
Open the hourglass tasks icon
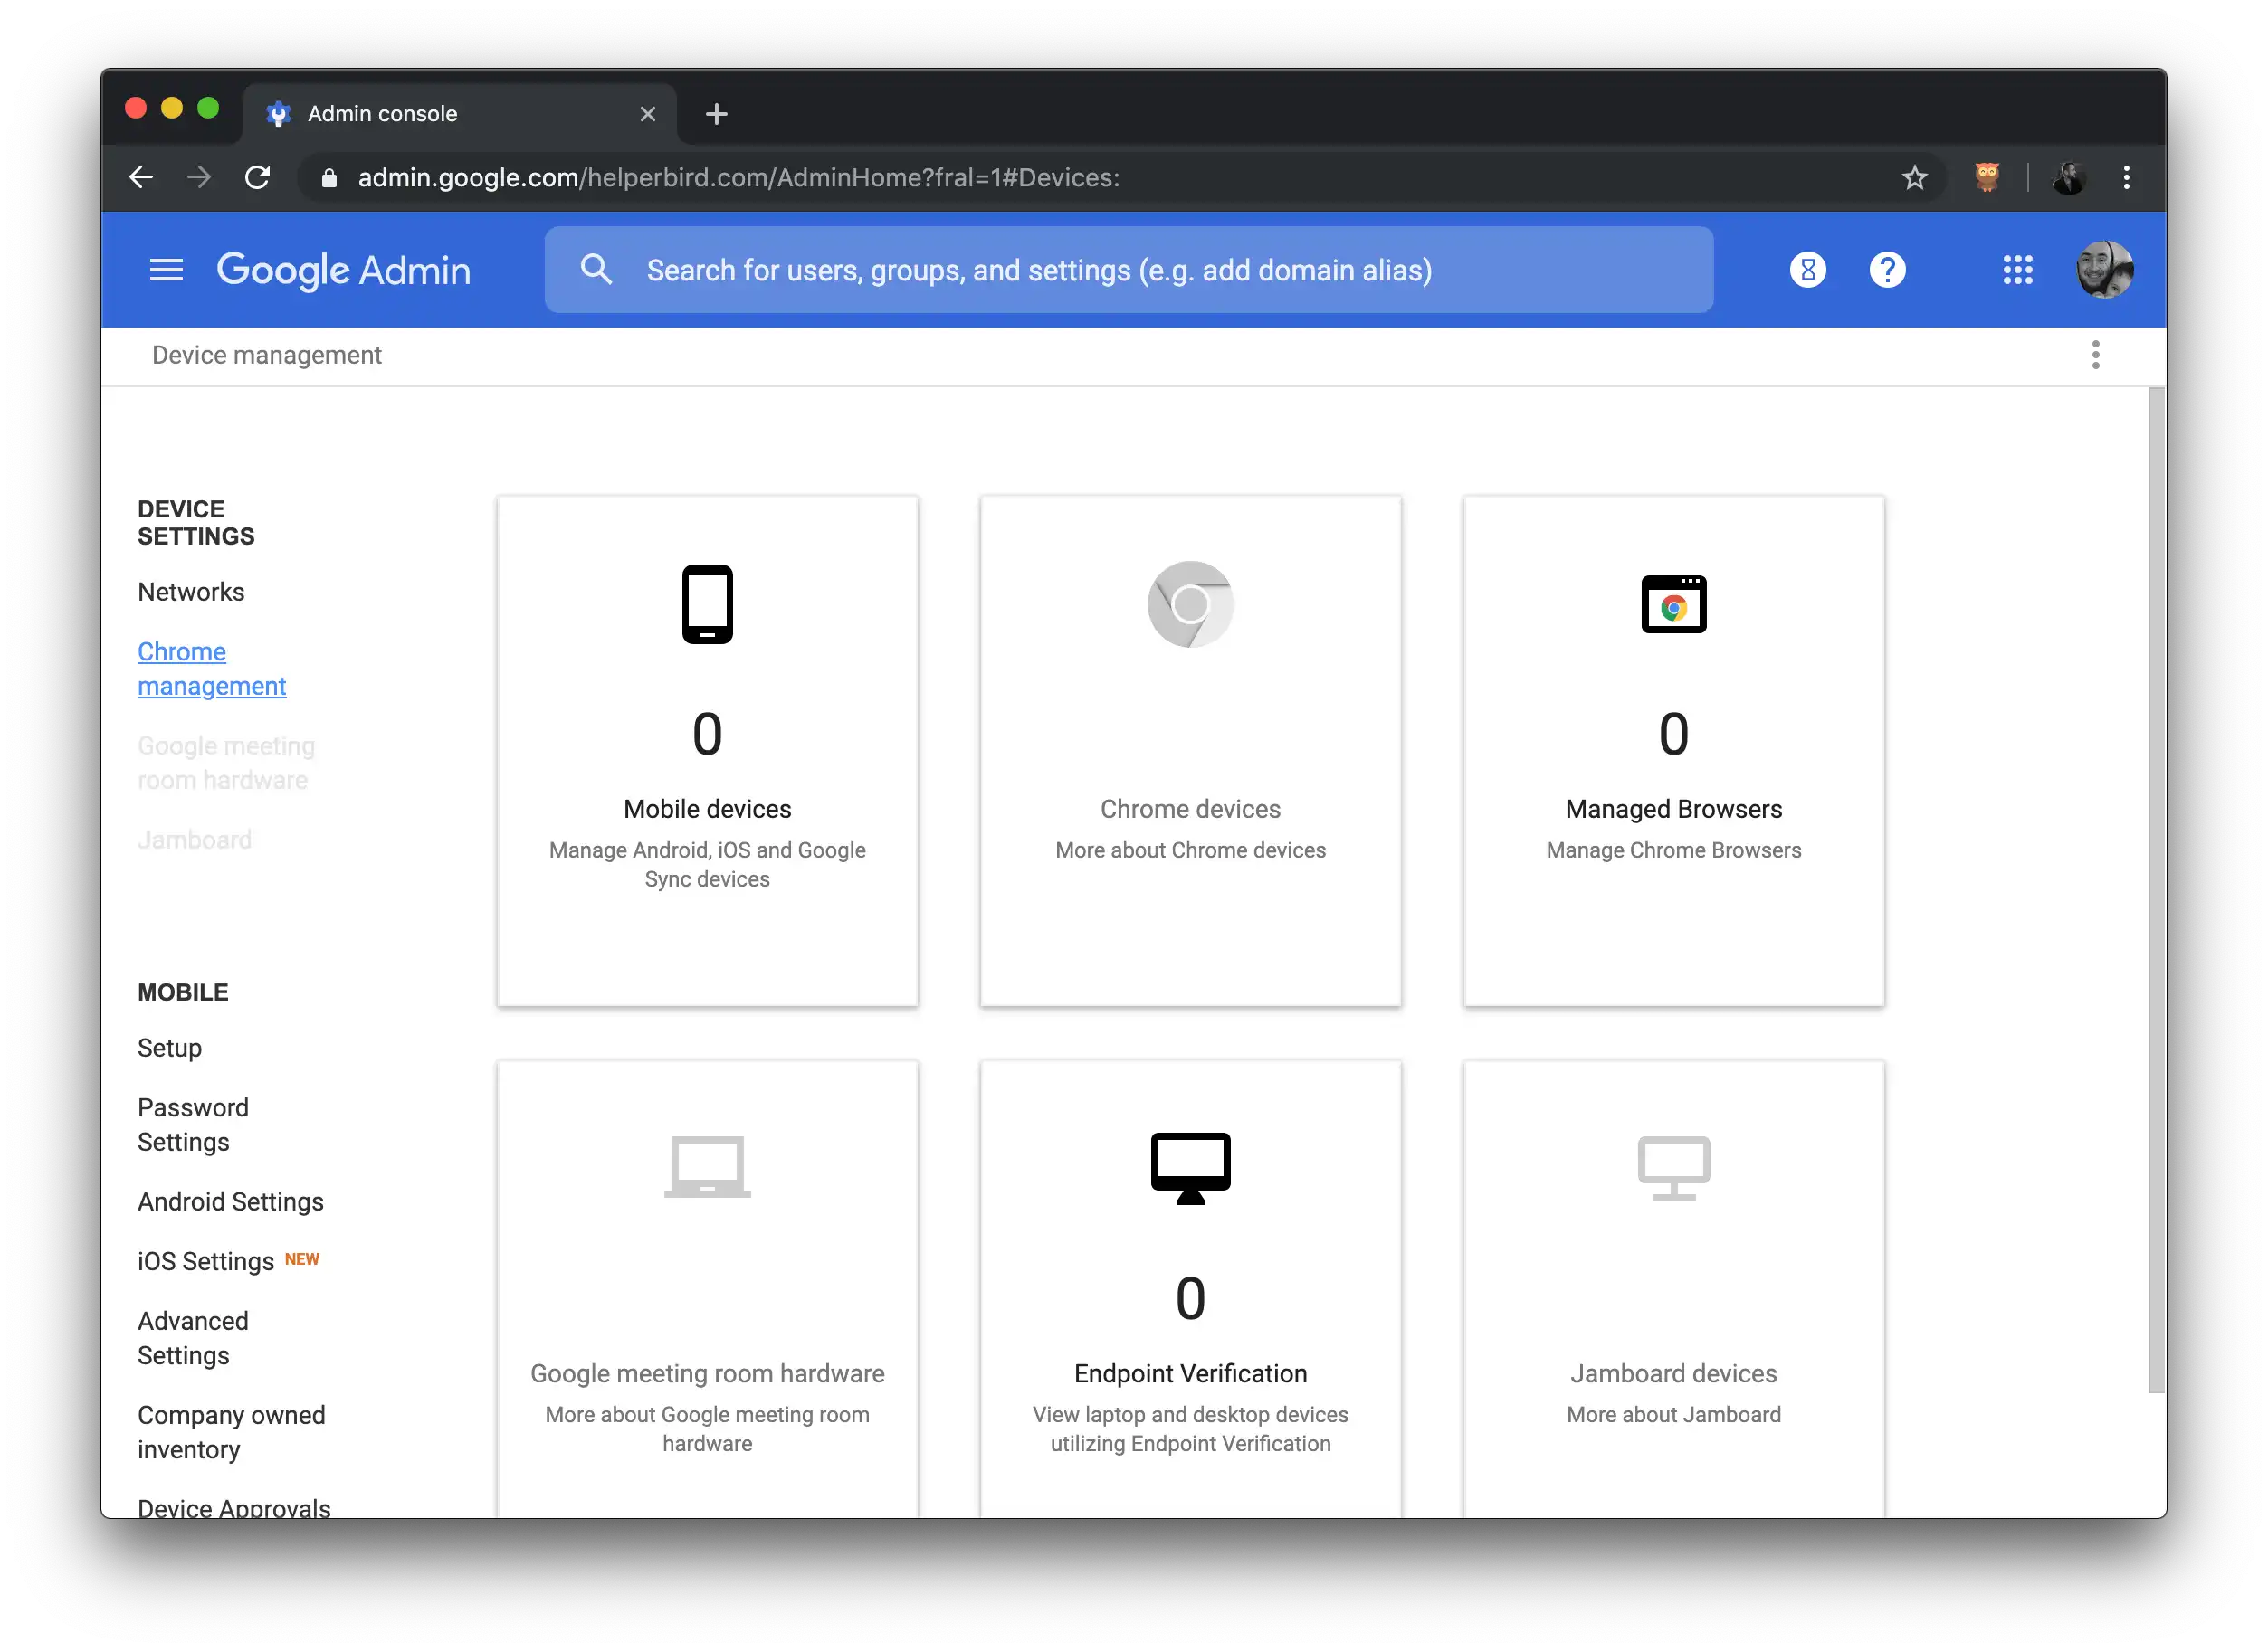1806,270
